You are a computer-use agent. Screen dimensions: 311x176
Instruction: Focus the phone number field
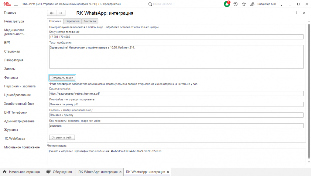coord(176,37)
